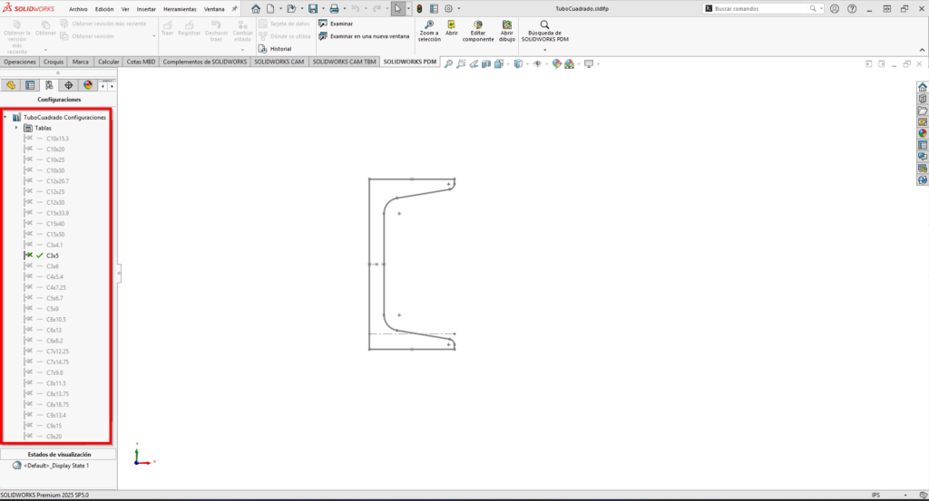This screenshot has width=929, height=501.
Task: Click the Buscar comandos search field
Action: (762, 9)
